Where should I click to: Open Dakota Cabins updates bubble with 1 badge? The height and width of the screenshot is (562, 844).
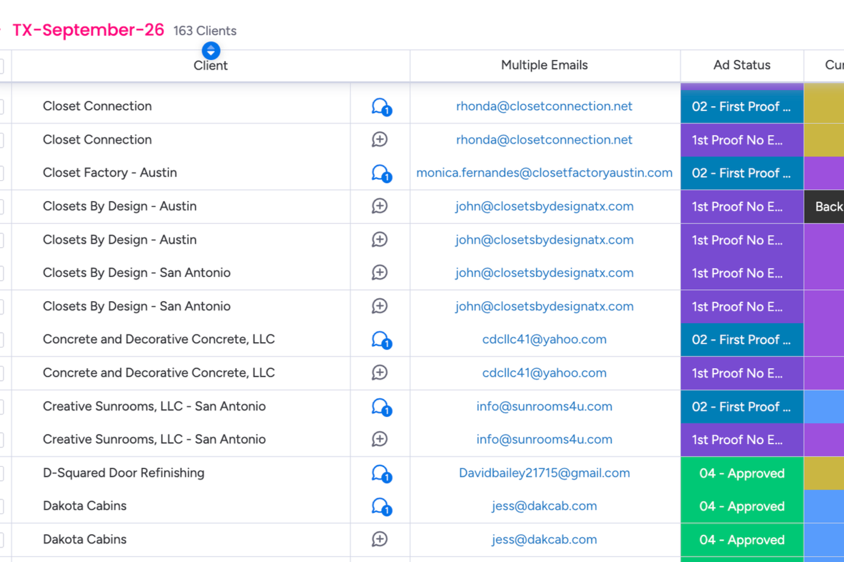tap(380, 506)
